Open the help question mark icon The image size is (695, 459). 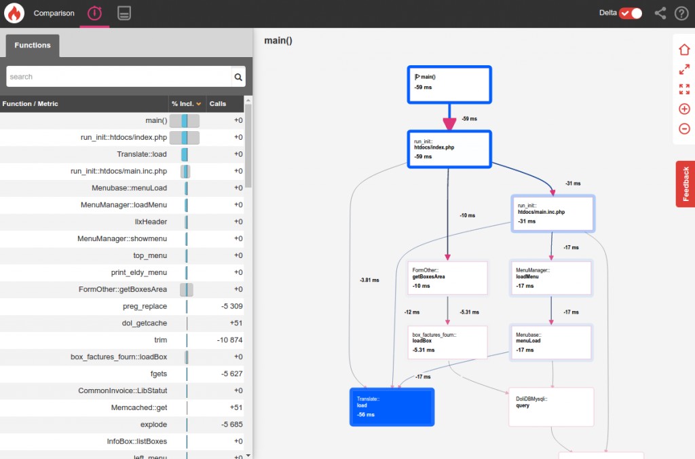(x=681, y=14)
